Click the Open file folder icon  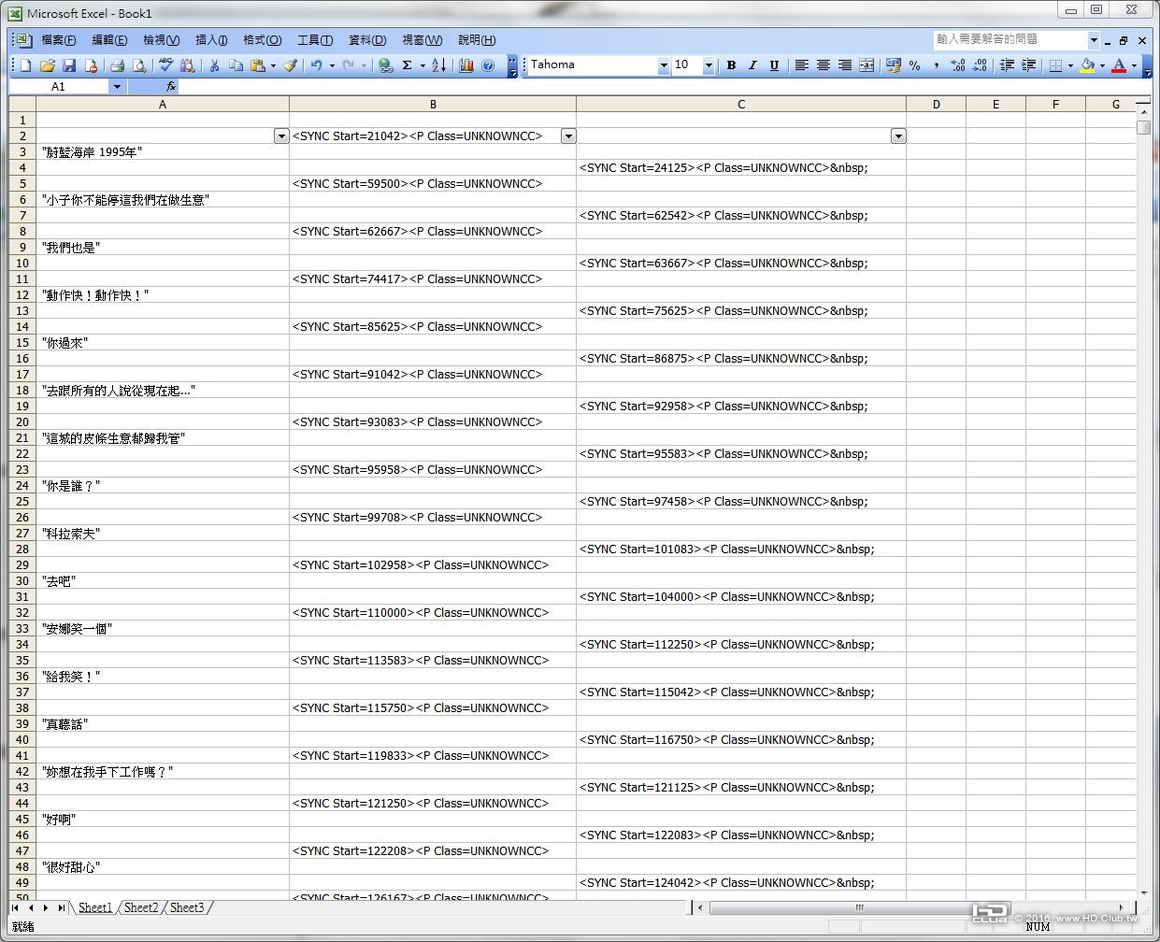tap(47, 65)
